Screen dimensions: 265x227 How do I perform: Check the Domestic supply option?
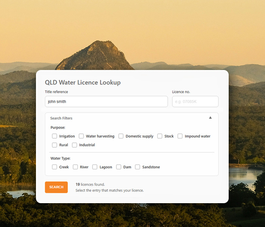121,136
